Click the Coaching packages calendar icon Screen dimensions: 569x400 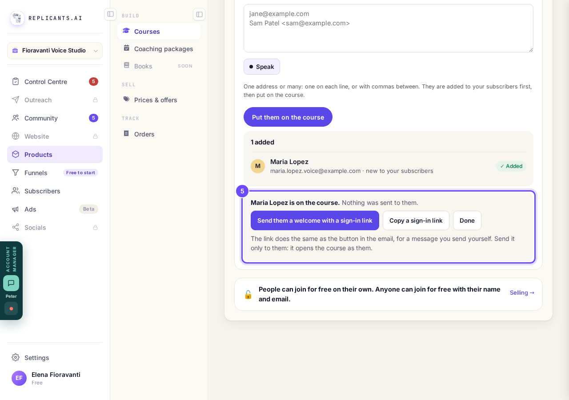click(x=127, y=48)
